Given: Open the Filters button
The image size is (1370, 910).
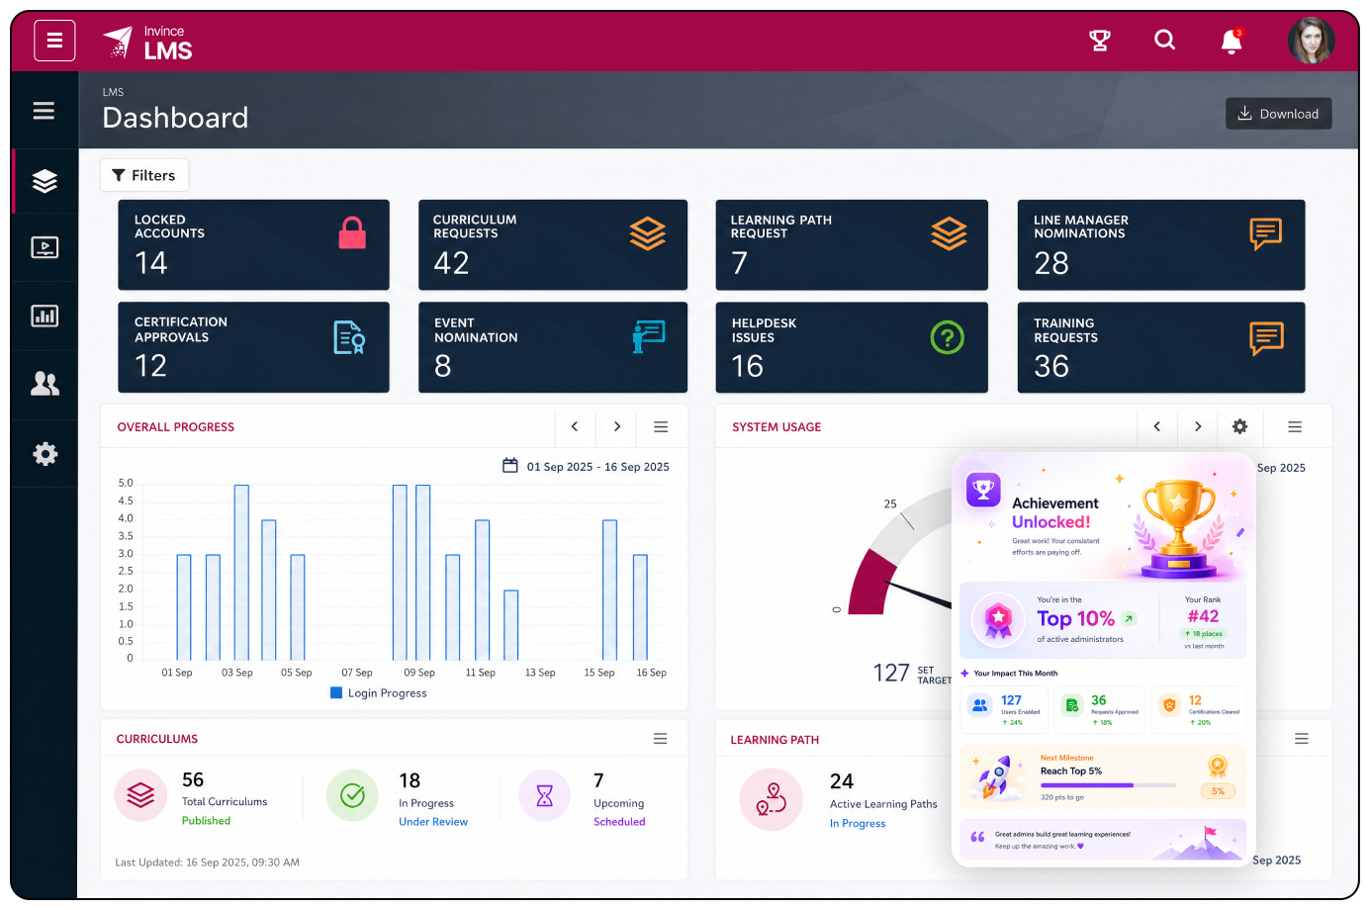Looking at the screenshot, I should pos(144,175).
